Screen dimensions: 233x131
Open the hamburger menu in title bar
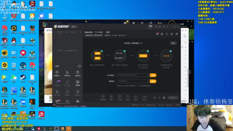pyautogui.click(x=167, y=27)
